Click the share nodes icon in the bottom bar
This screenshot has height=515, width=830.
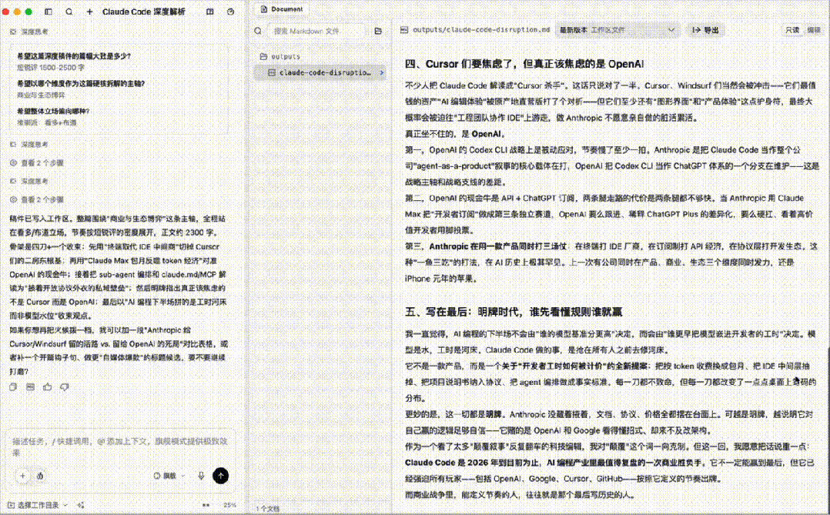(x=80, y=506)
